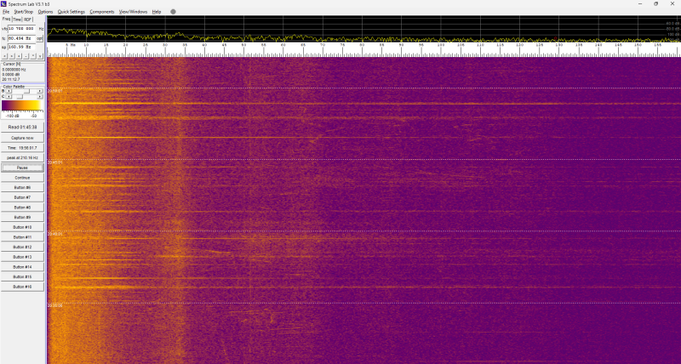Screen dimensions: 681x364
Task: Click Button #8
Action: (22, 208)
